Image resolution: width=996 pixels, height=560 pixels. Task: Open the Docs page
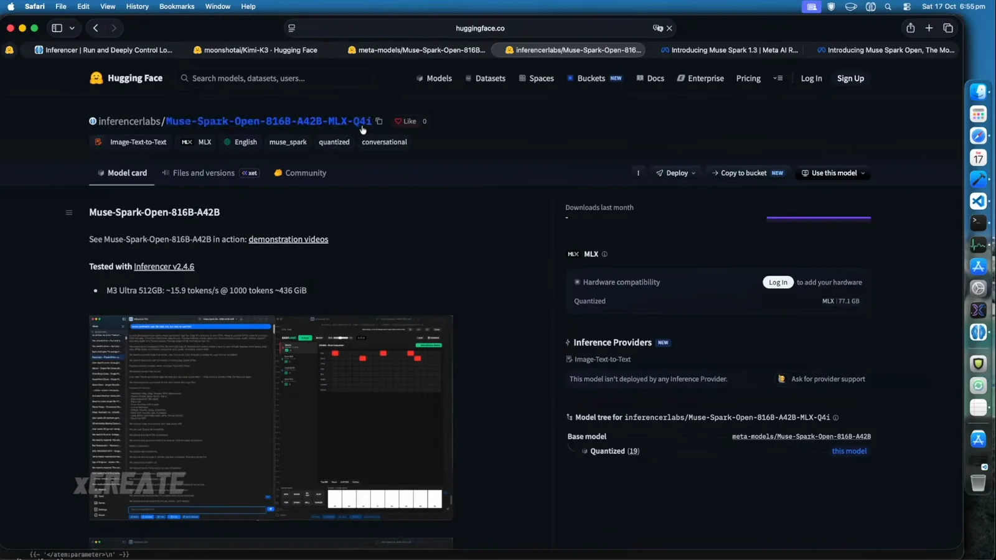(x=650, y=78)
